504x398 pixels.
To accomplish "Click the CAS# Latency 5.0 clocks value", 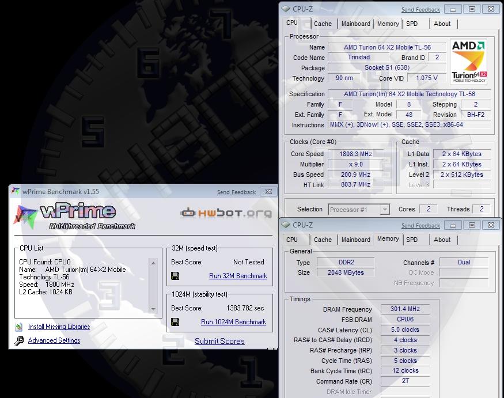I will click(406, 329).
